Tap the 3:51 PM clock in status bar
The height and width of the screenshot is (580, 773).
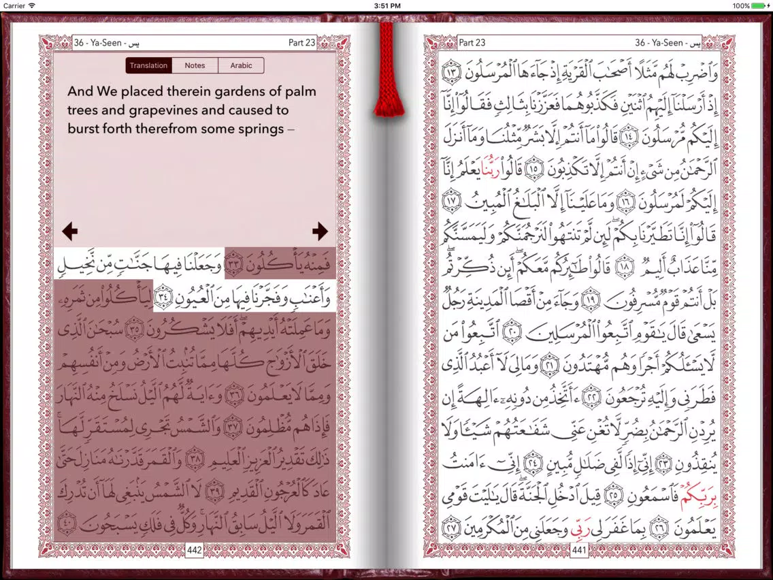387,5
